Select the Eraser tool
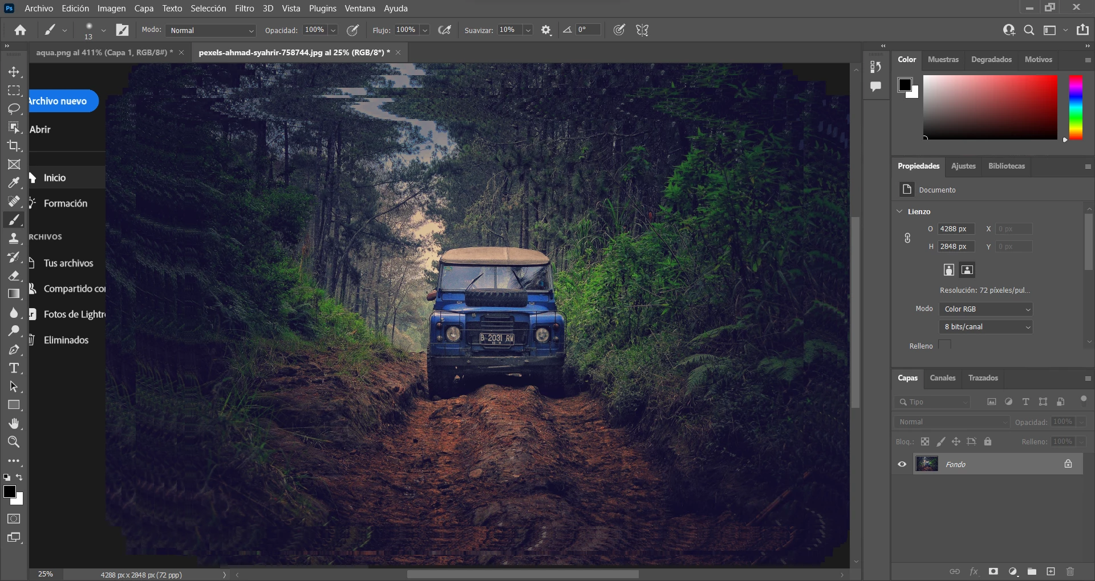Screen dimensions: 1095x581 click(14, 276)
